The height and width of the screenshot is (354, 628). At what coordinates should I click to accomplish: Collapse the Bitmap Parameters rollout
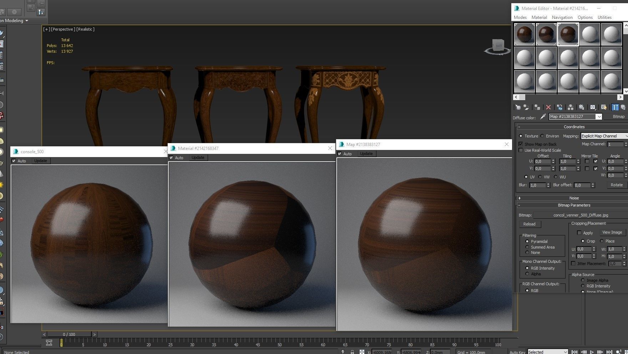coord(519,205)
